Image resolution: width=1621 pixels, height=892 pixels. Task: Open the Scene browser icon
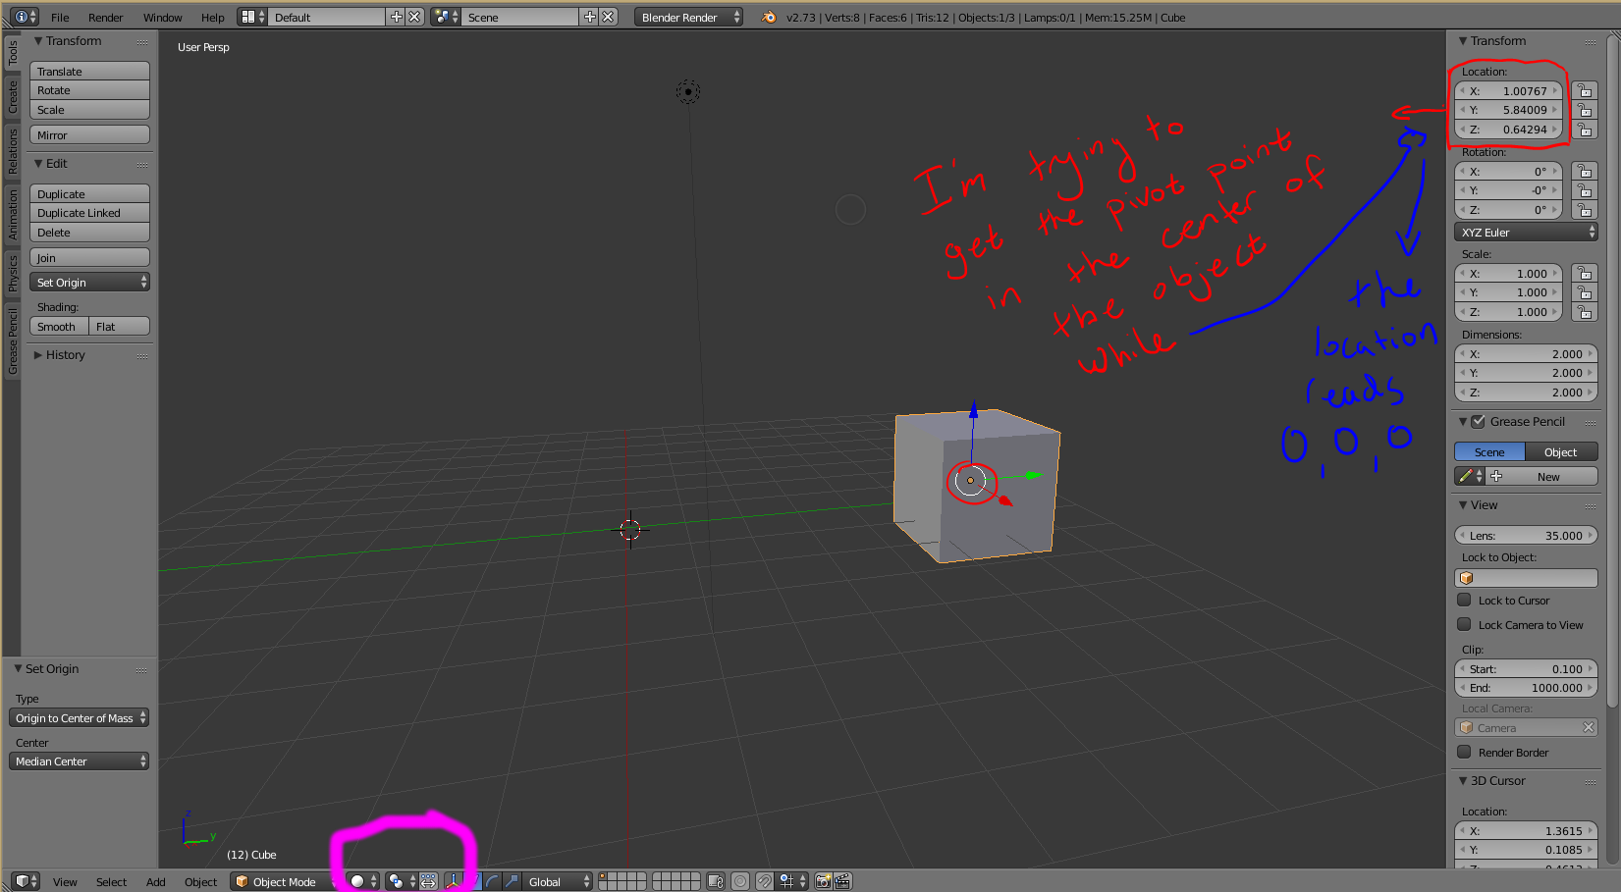446,17
